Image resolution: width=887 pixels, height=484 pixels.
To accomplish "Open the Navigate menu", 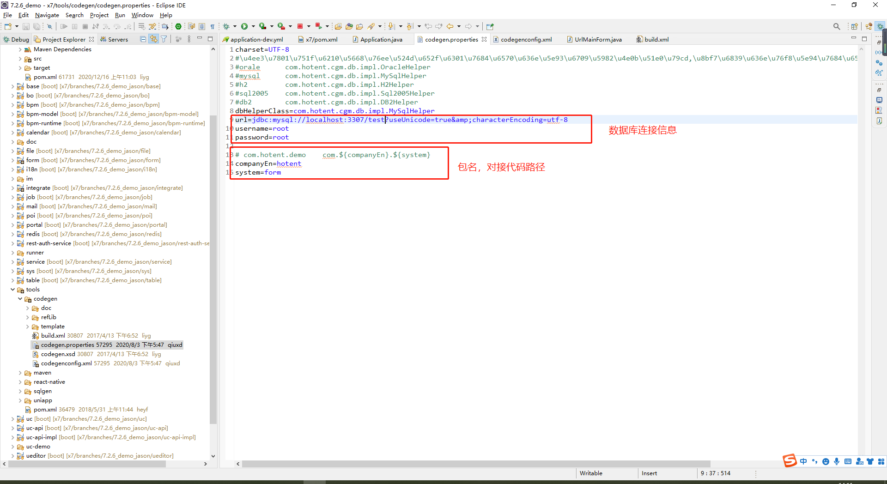I will coord(47,15).
